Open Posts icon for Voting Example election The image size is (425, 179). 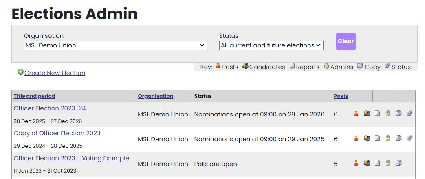tap(356, 164)
